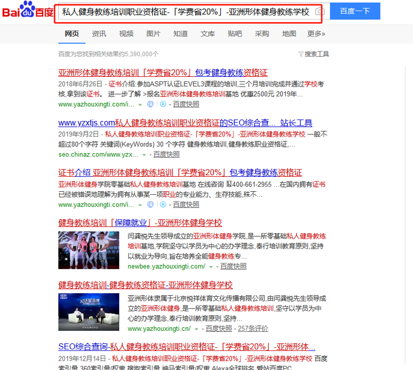Image resolution: width=413 pixels, height=370 pixels.
Task: Open the 知道 tab
Action: [180, 33]
